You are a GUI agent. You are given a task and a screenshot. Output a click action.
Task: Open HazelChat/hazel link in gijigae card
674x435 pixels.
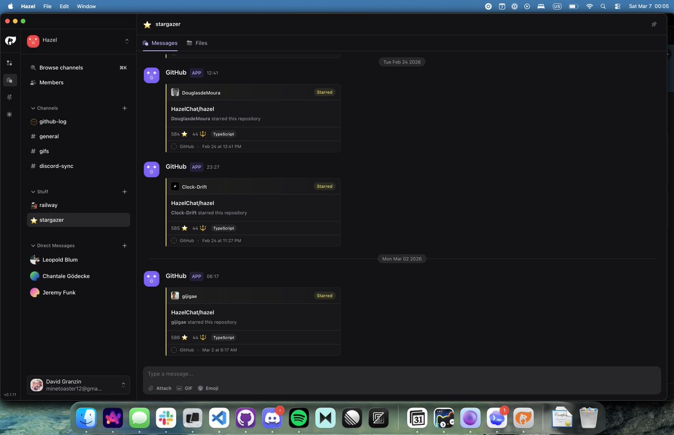coord(193,313)
